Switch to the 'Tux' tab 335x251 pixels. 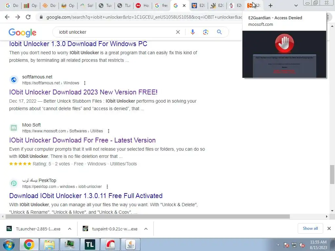pyautogui.click(x=105, y=6)
